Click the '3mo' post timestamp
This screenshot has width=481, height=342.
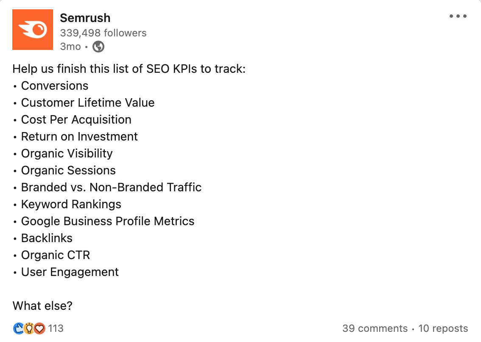(x=70, y=47)
